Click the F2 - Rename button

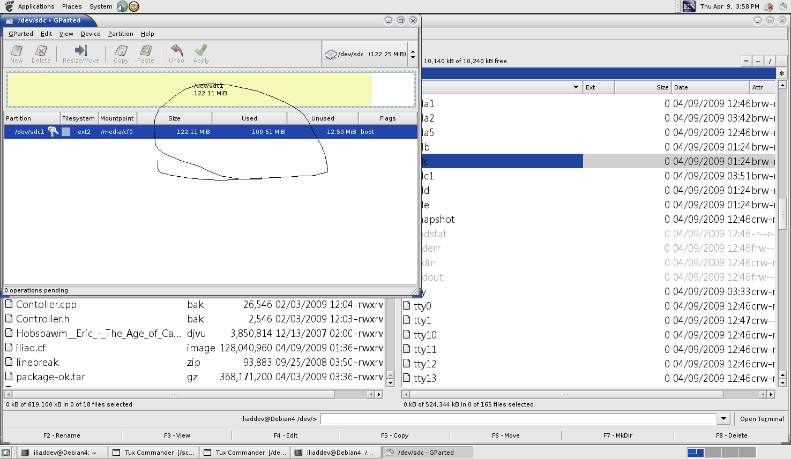pos(62,435)
